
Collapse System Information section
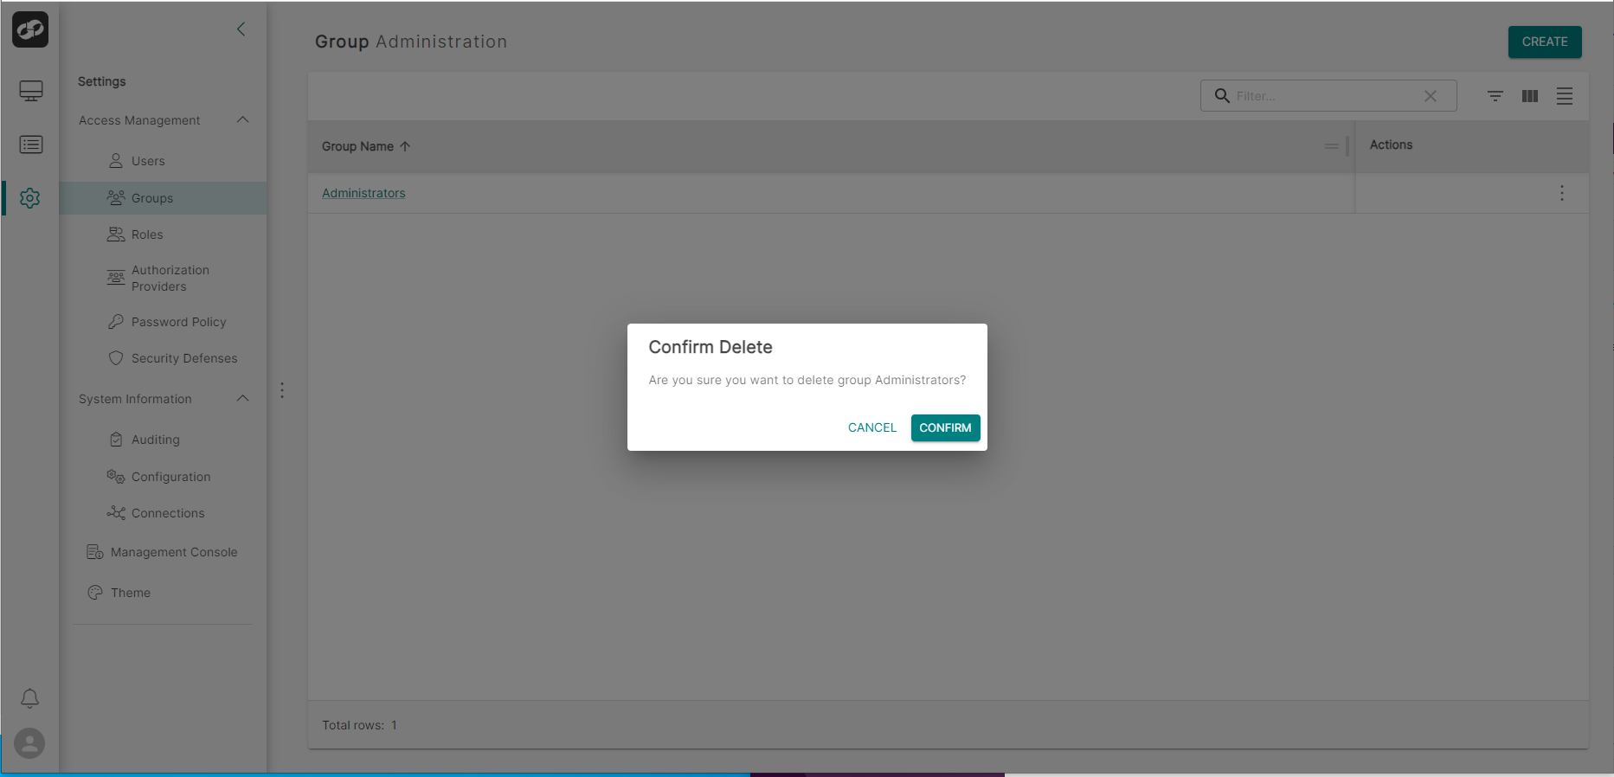point(243,398)
